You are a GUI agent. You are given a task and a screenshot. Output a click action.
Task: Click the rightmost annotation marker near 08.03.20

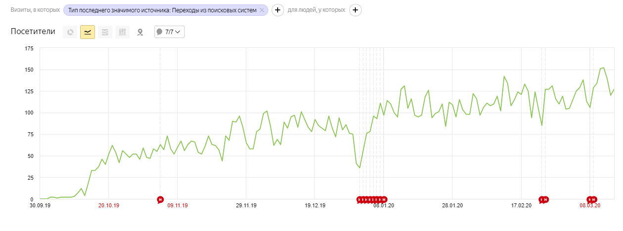[x=593, y=199]
